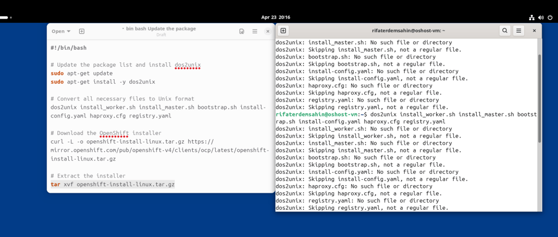Expand the Open dropdown in Text Editor
Viewport: 558px width, 237px height.
click(x=61, y=31)
